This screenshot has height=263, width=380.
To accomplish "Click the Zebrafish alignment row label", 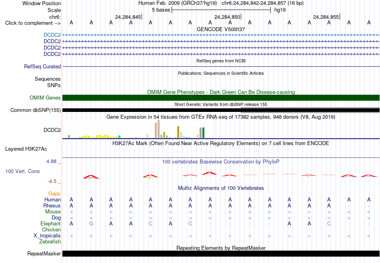I will pyautogui.click(x=50, y=241).
